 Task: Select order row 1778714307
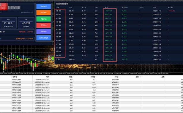click(x=91, y=98)
